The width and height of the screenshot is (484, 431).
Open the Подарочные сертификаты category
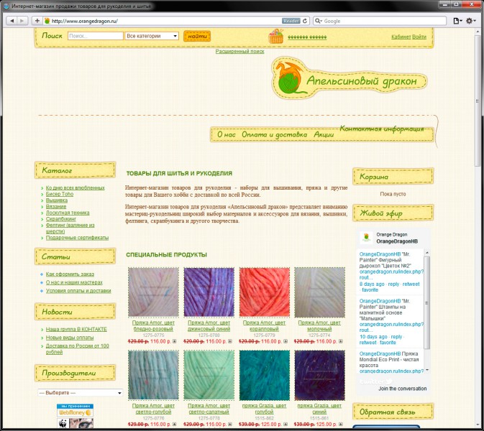click(77, 237)
